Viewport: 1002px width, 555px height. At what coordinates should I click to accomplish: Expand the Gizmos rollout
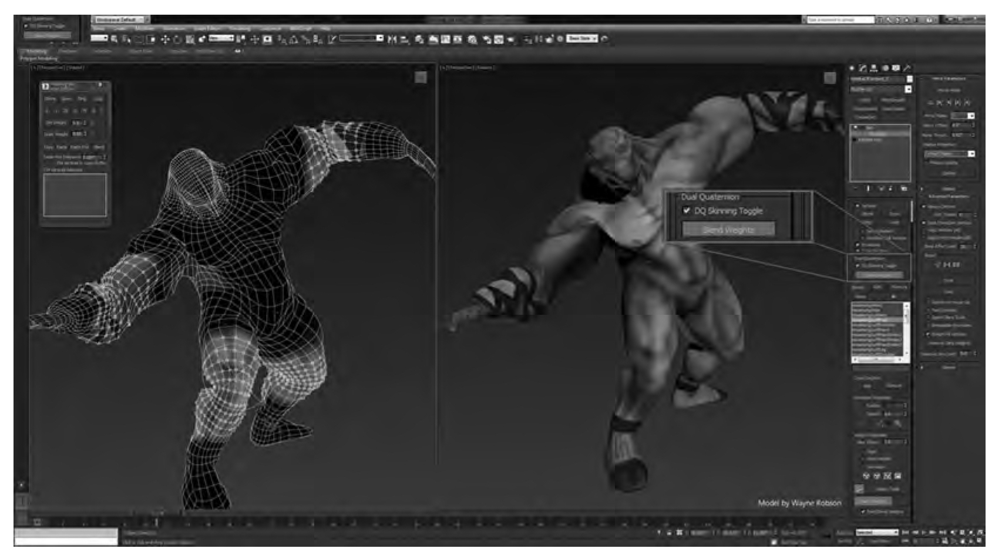point(948,368)
